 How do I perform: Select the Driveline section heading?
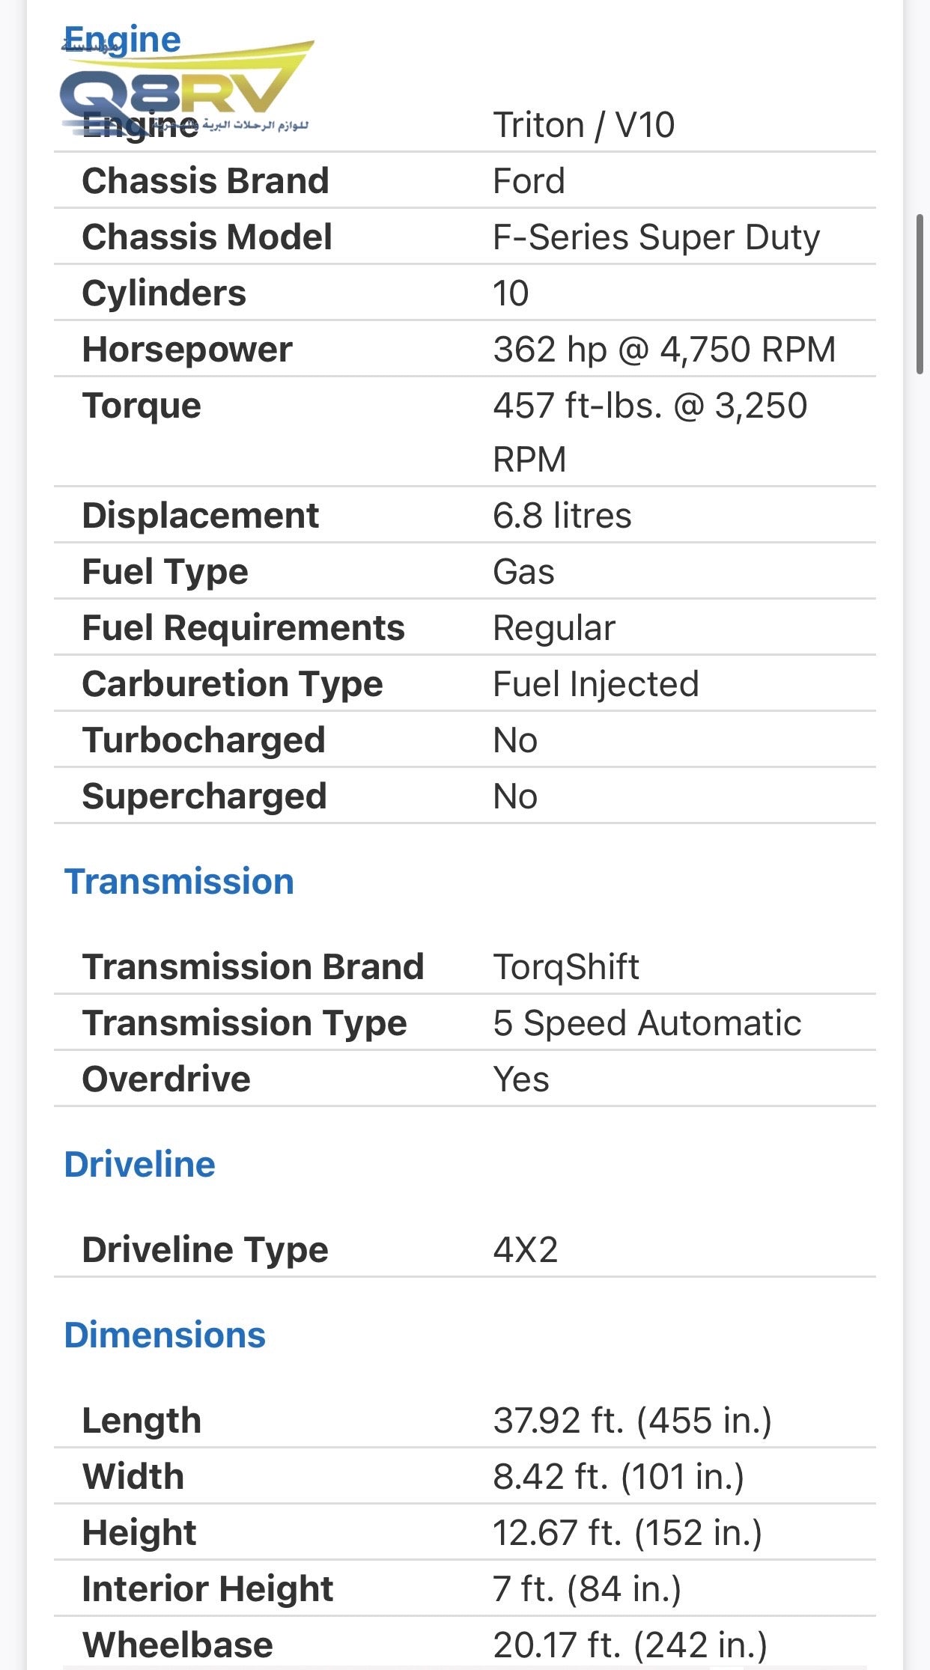pos(140,1164)
